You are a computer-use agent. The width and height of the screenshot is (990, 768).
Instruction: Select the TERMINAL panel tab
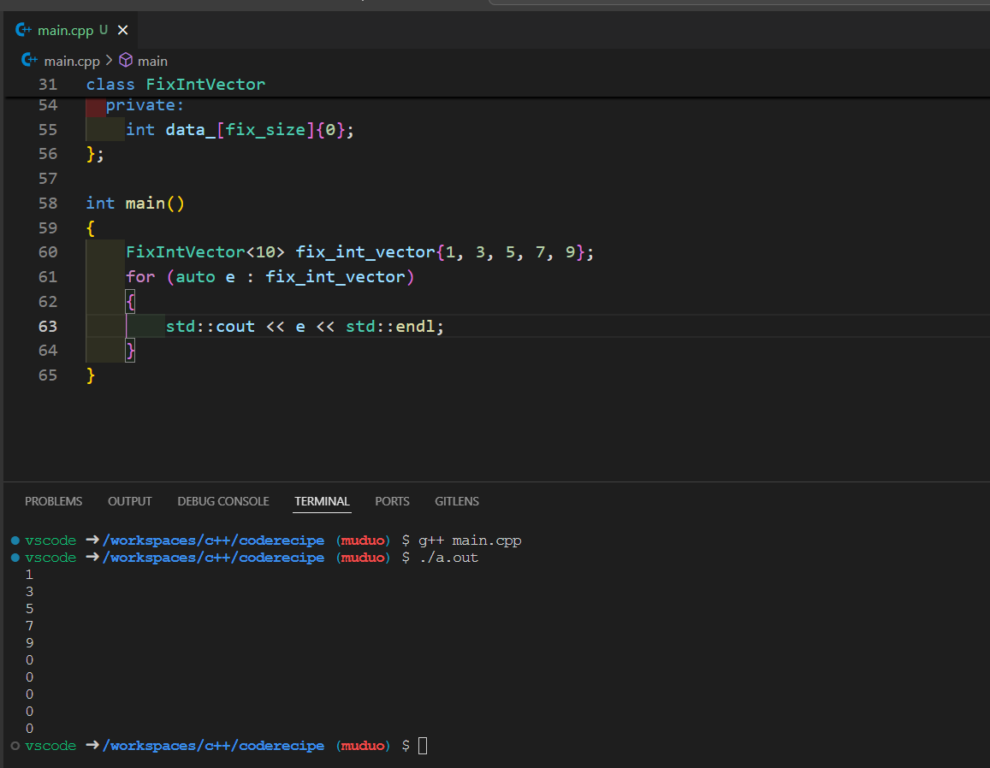point(322,501)
